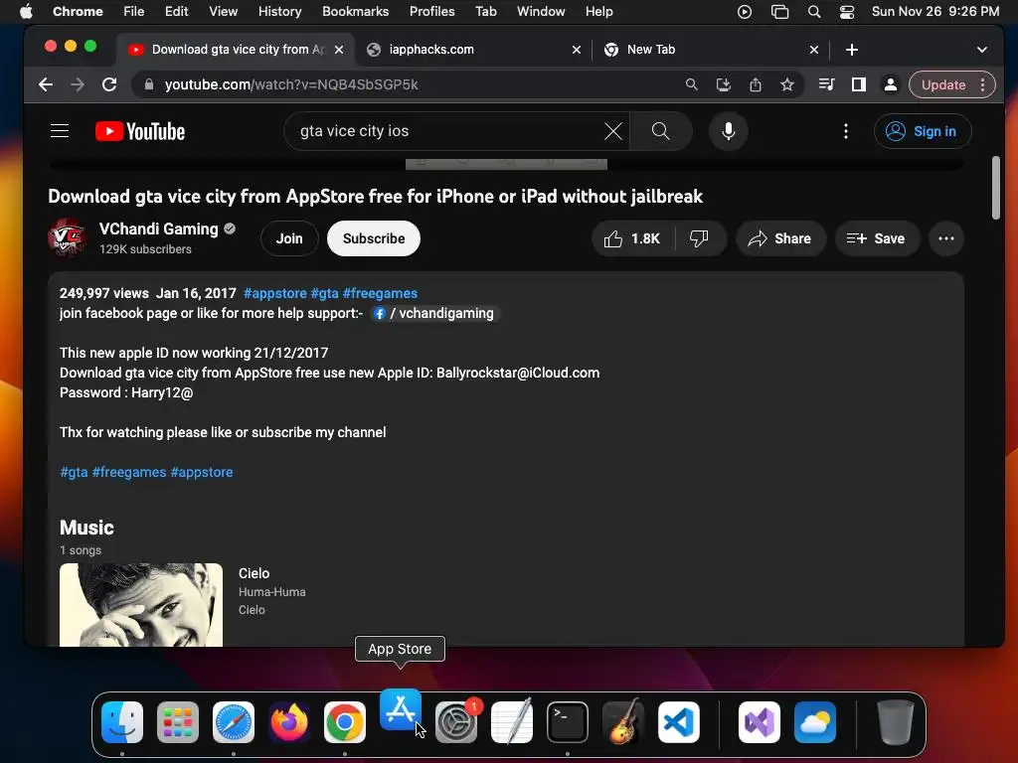Click the menu bar date and time
This screenshot has width=1018, height=763.
[x=934, y=12]
